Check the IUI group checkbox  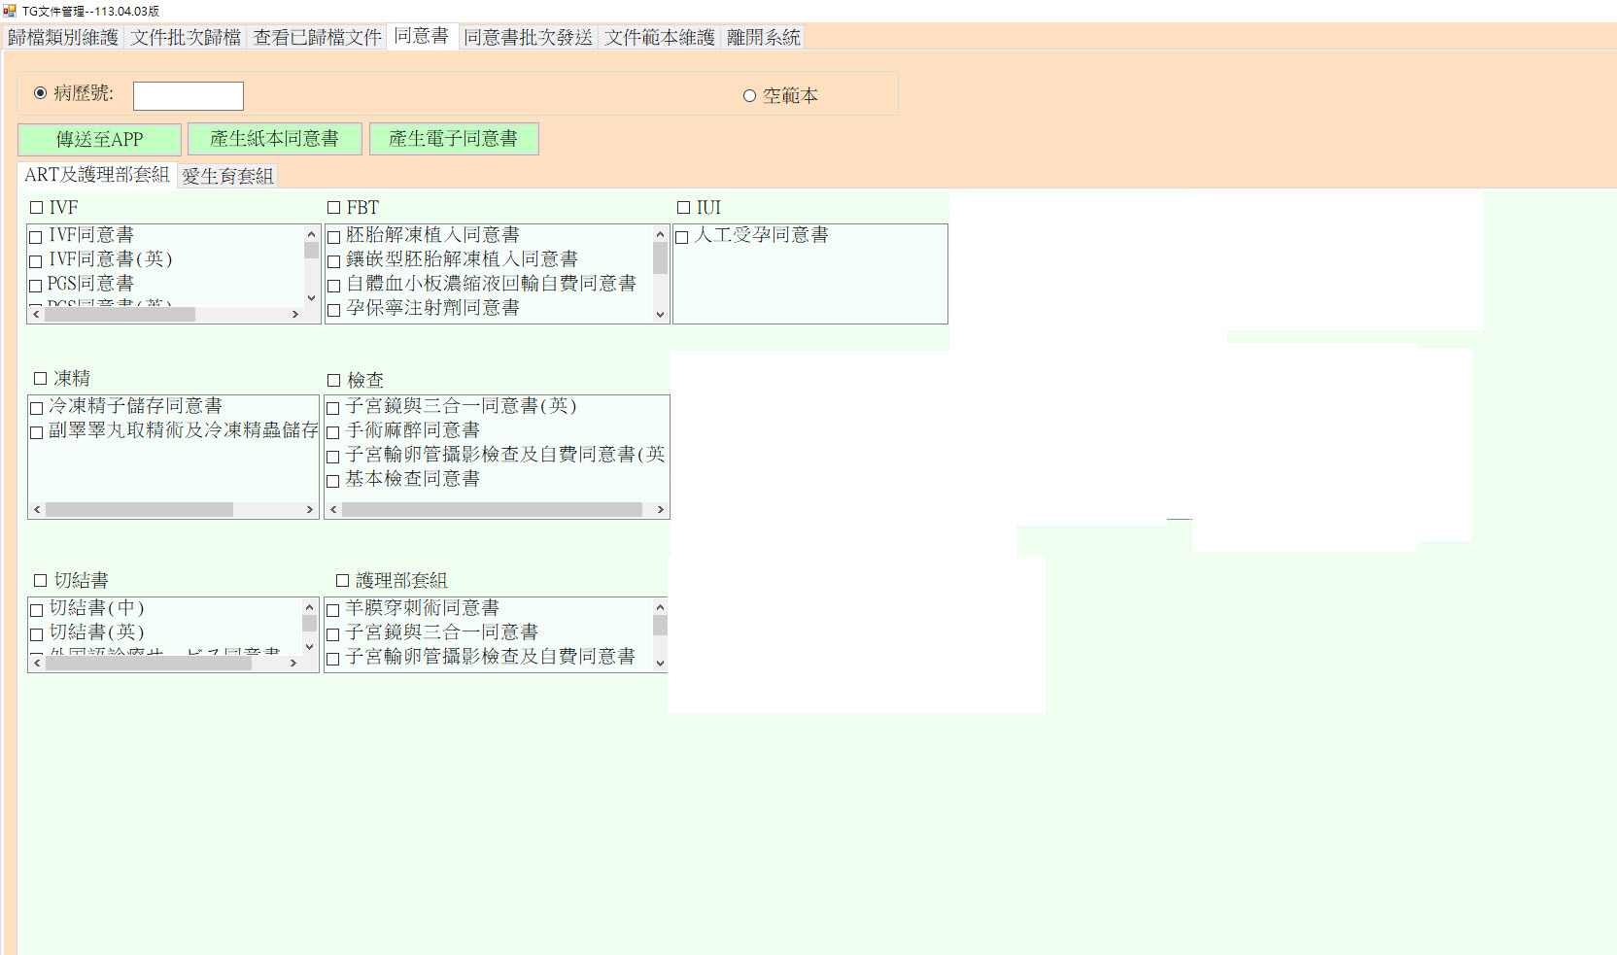point(683,207)
